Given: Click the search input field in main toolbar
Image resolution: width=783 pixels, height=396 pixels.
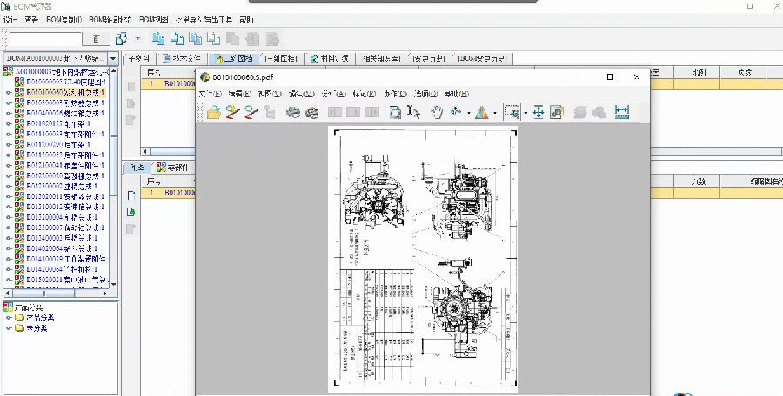Looking at the screenshot, I should pyautogui.click(x=44, y=38).
